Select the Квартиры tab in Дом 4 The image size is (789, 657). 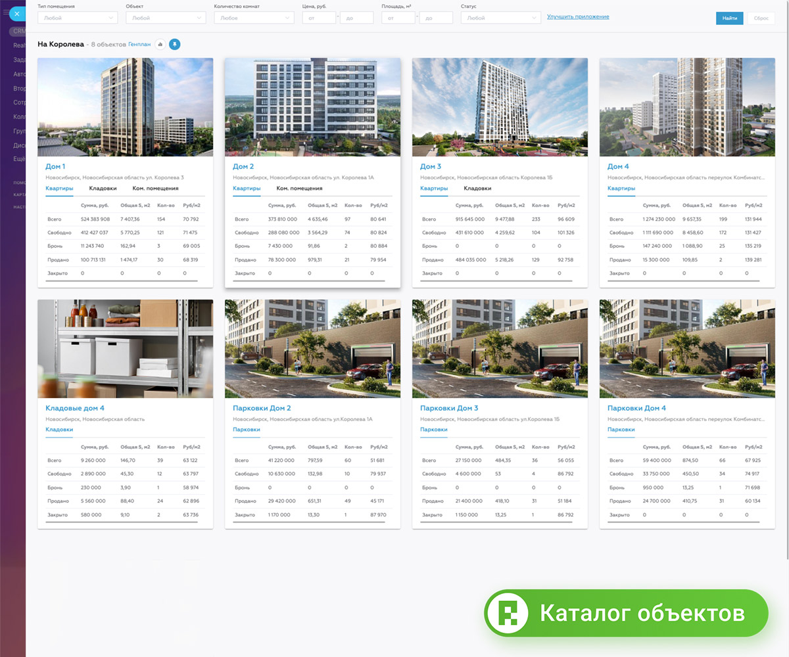(x=621, y=189)
